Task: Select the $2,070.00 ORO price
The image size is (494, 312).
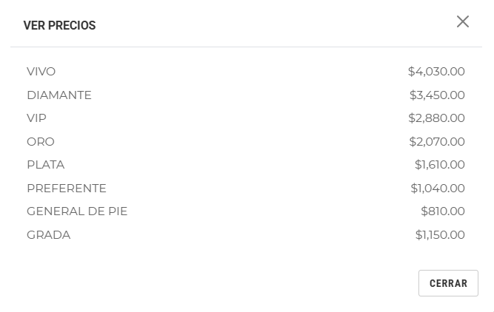Action: (x=437, y=142)
